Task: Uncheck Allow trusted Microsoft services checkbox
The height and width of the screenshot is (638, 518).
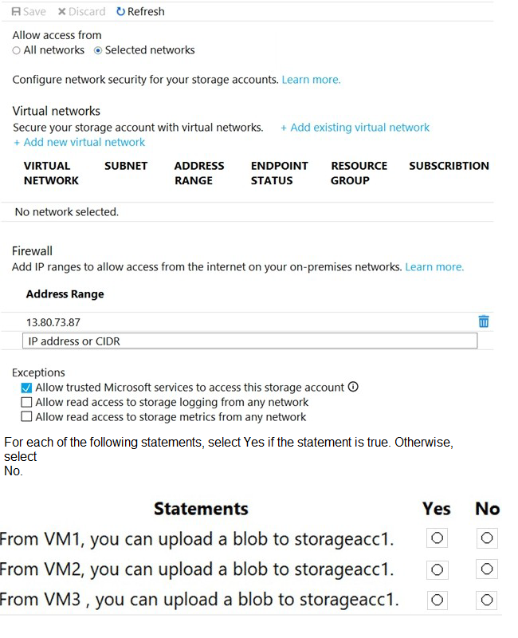Action: [27, 388]
